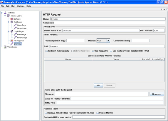
Task: Click the File Reporter listener icon
Action: (x=12, y=41)
